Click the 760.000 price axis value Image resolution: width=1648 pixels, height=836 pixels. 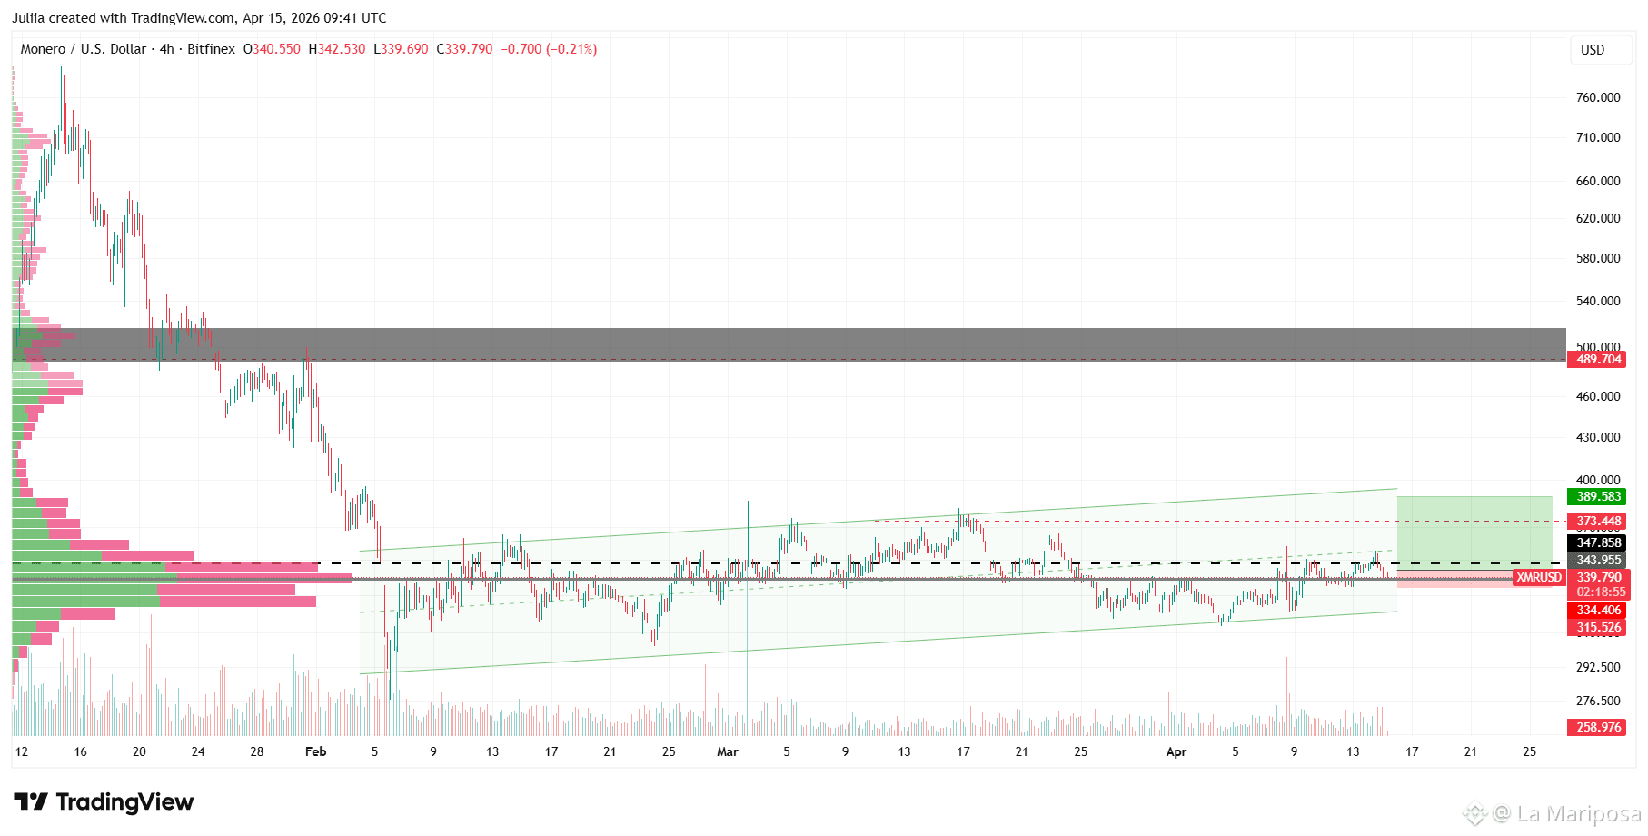pos(1598,97)
